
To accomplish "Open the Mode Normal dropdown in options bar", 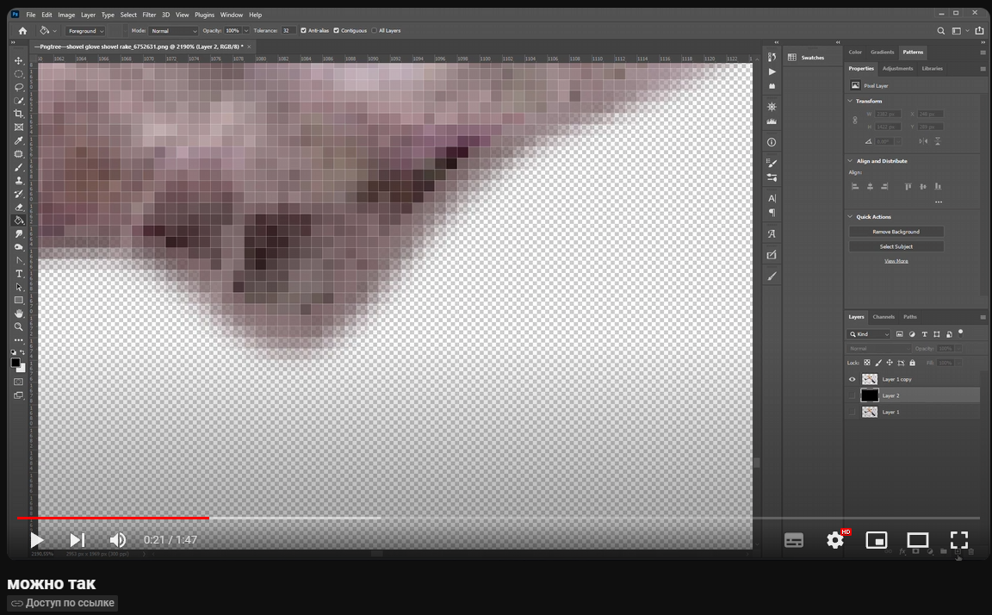I will [x=174, y=30].
